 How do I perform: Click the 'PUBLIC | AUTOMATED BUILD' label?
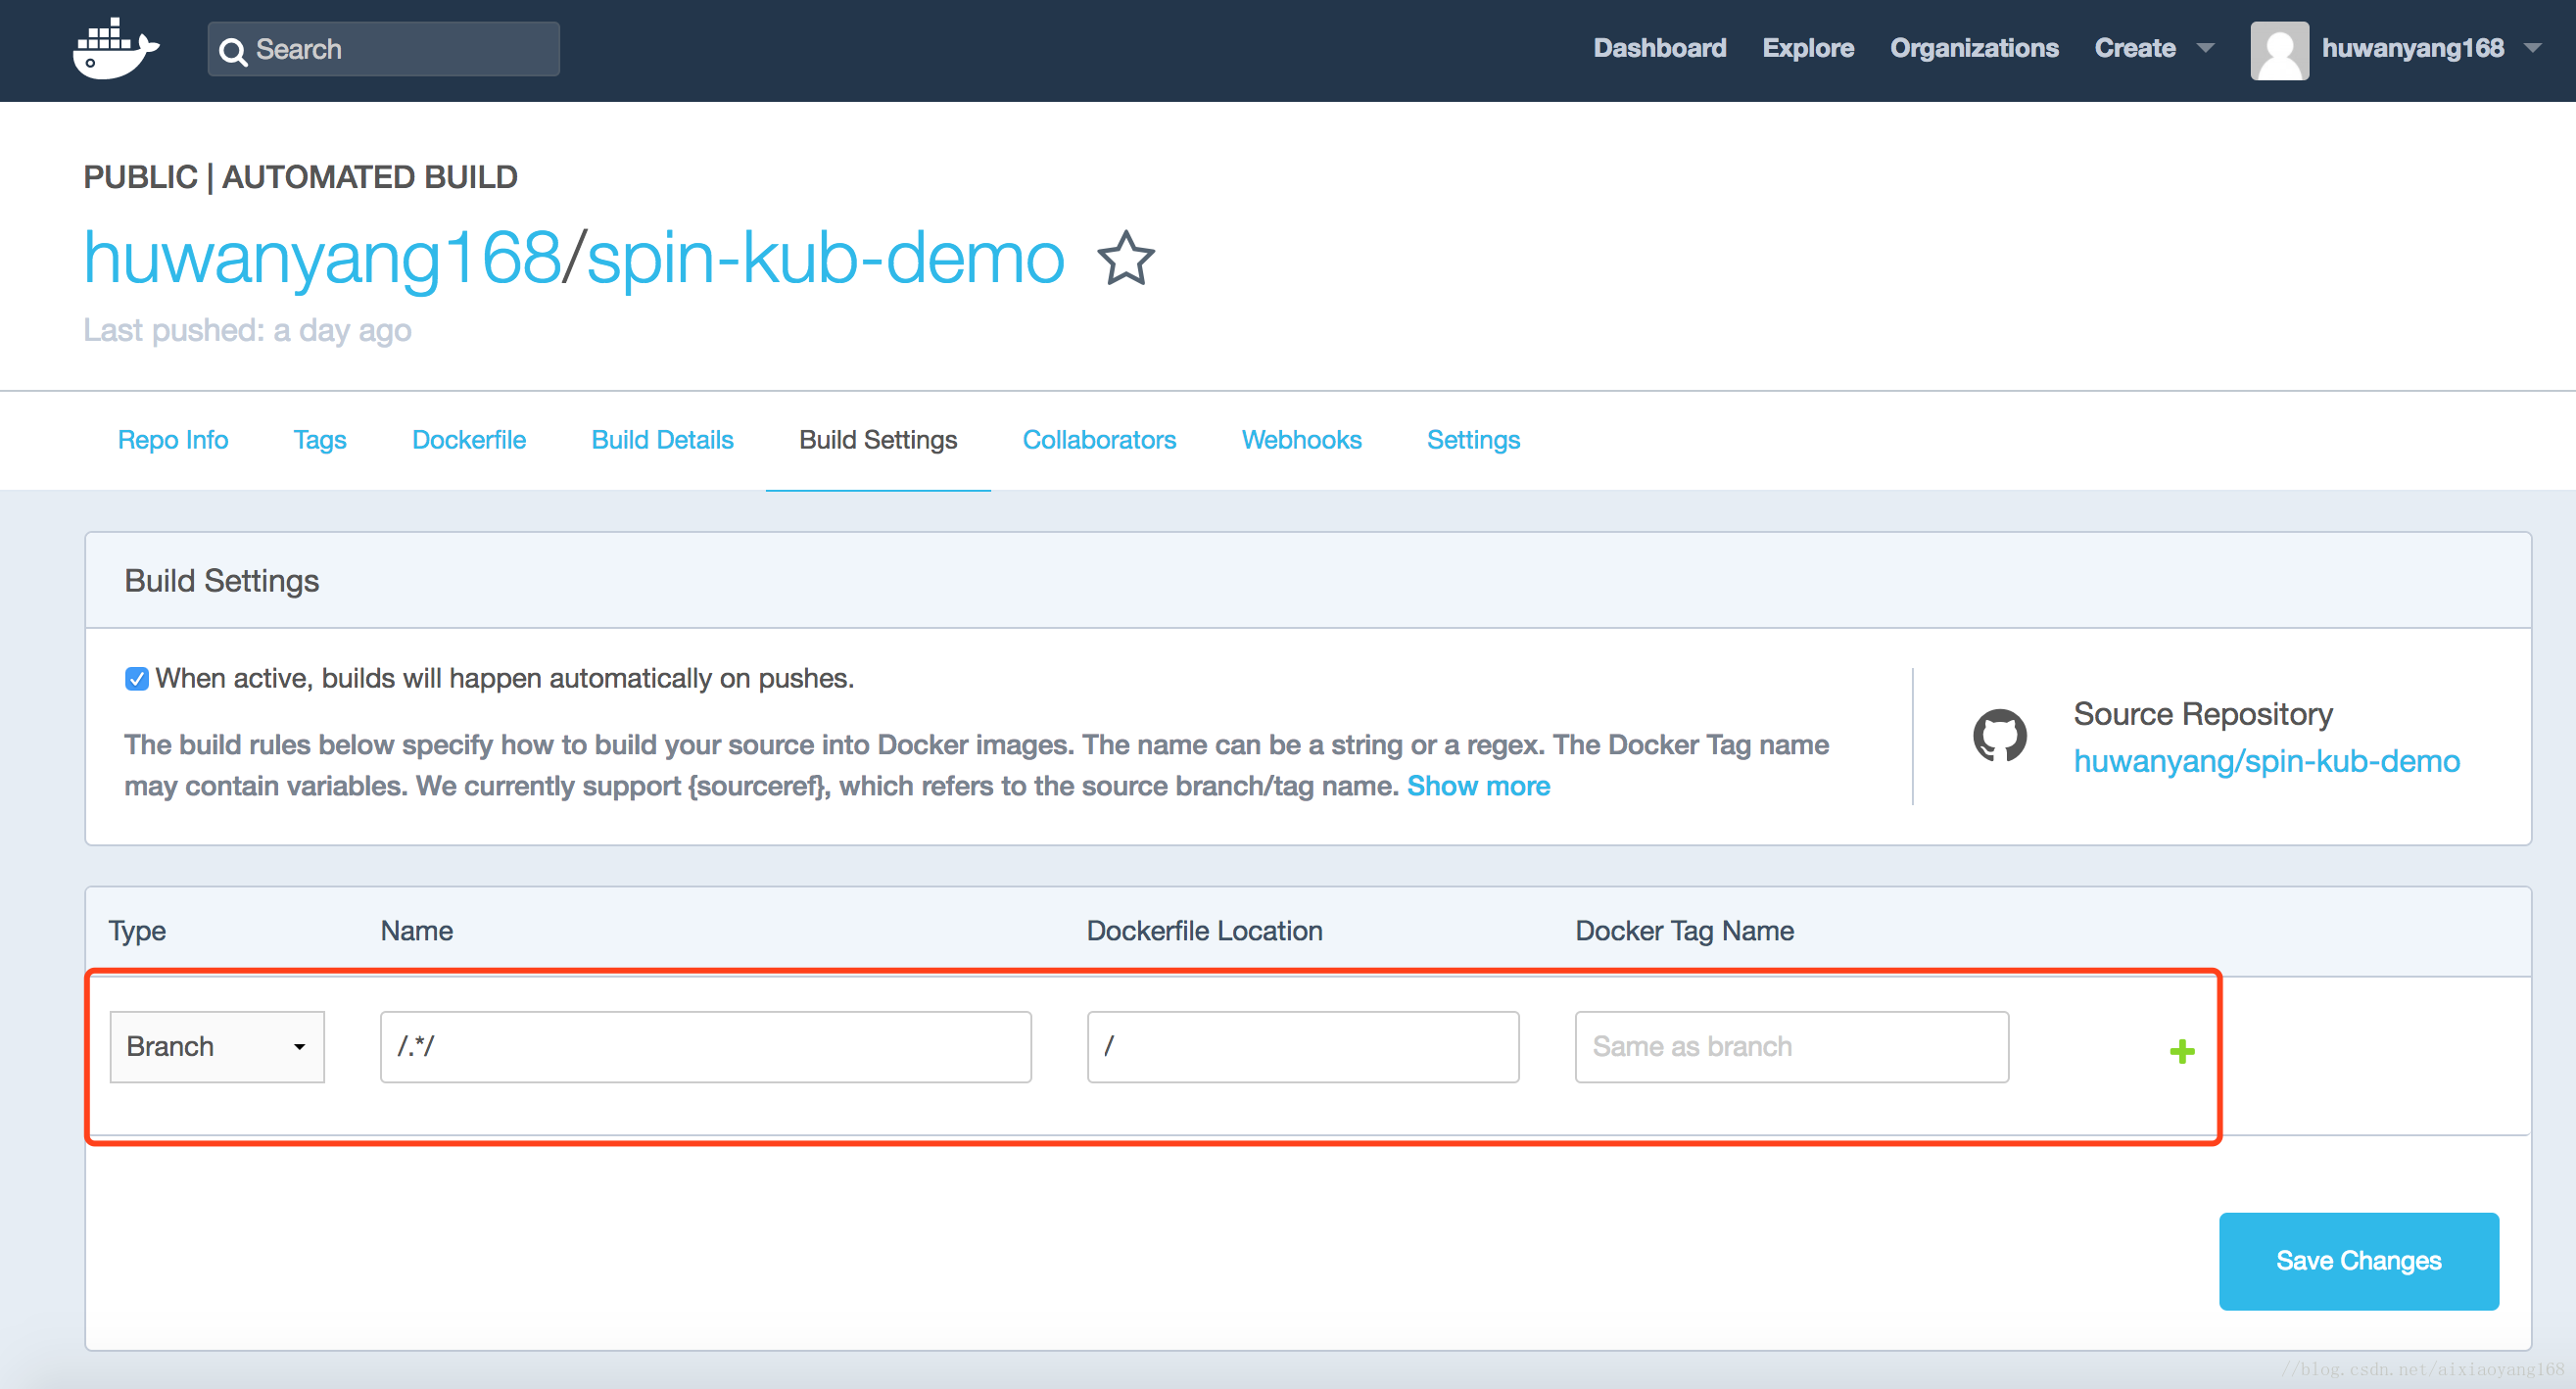(x=300, y=177)
